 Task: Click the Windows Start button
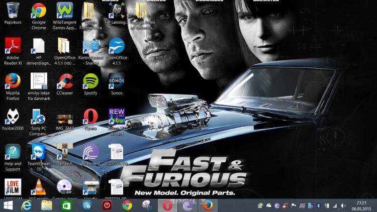pos(8,205)
